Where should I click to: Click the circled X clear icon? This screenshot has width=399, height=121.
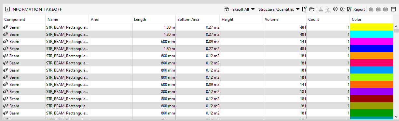(335, 9)
